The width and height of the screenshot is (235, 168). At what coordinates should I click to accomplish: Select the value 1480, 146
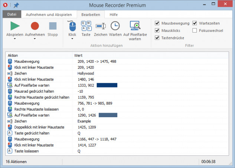(86, 79)
